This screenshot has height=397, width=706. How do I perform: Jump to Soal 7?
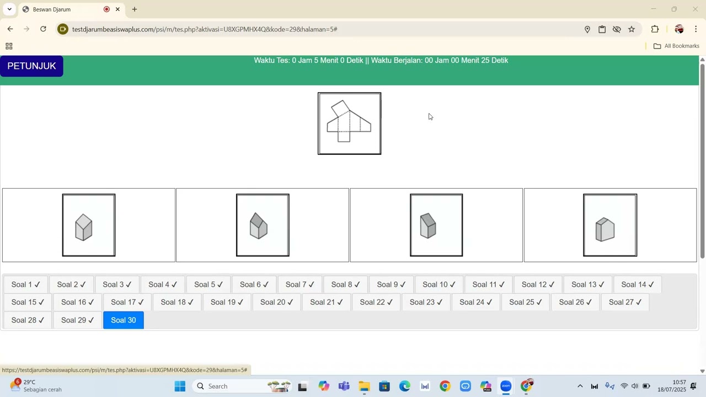click(300, 285)
